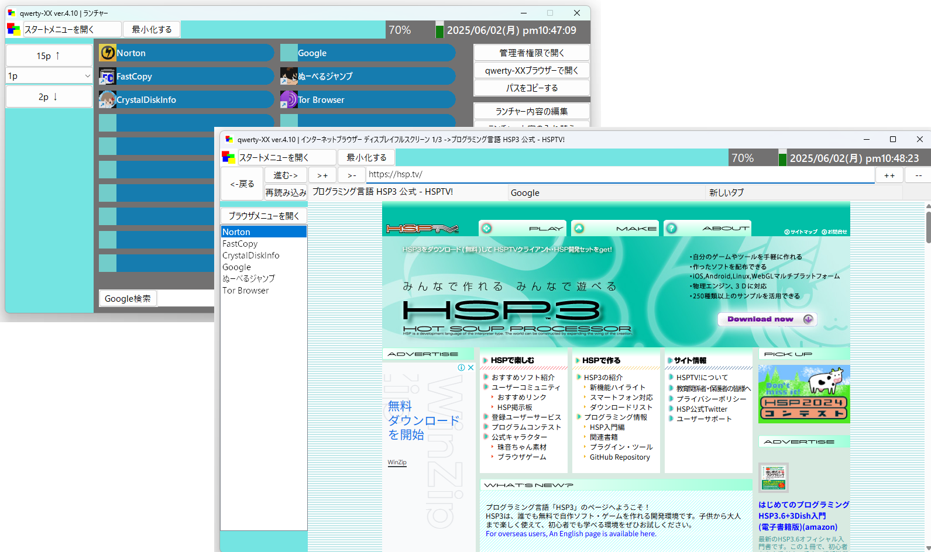
Task: Click the >- button beside the address bar
Action: click(x=352, y=175)
